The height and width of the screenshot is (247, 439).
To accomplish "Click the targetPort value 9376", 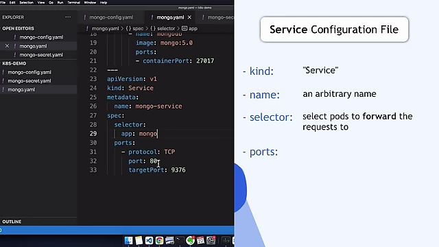I will coord(178,170).
